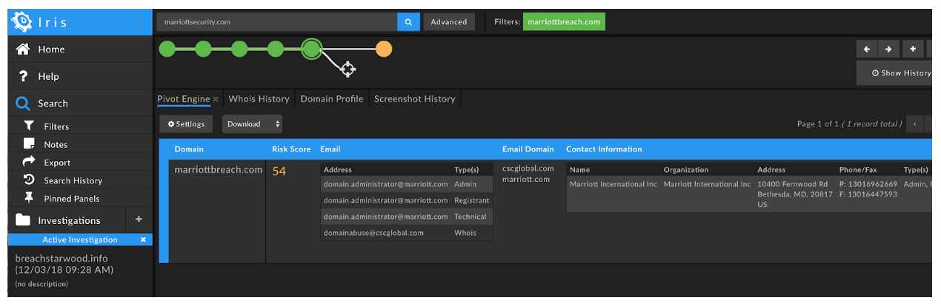Screen dimensions: 941x306
Task: Close the Pivot Engine tab
Action: tap(216, 99)
